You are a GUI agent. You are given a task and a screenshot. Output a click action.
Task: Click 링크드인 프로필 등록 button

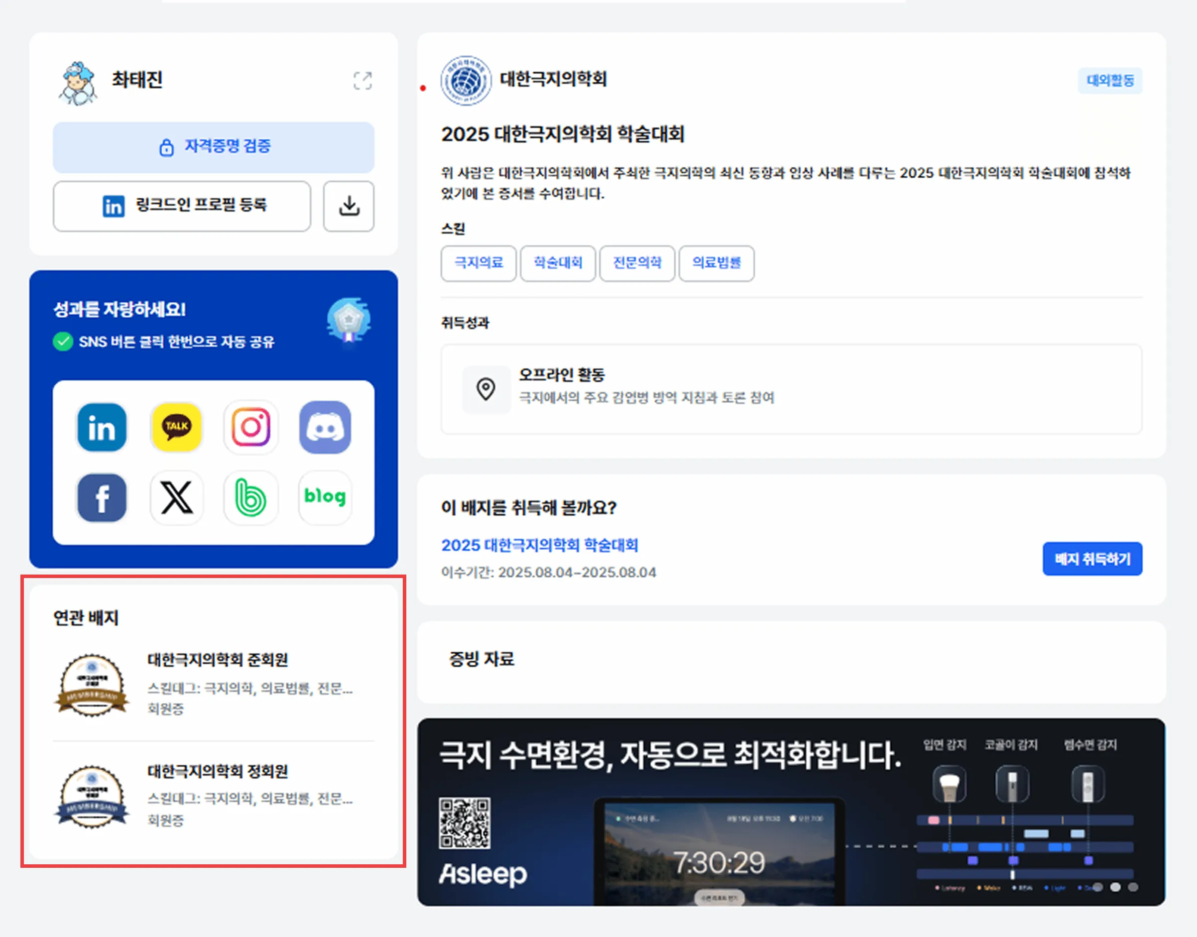[182, 206]
